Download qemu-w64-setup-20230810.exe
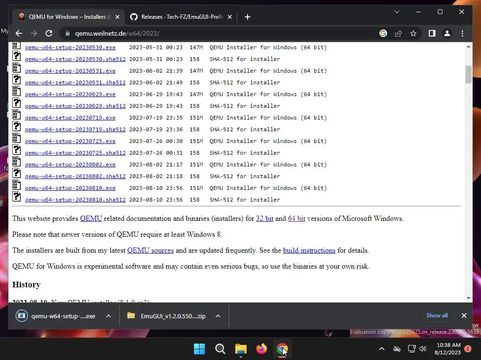The width and height of the screenshot is (481, 360). 70,188
